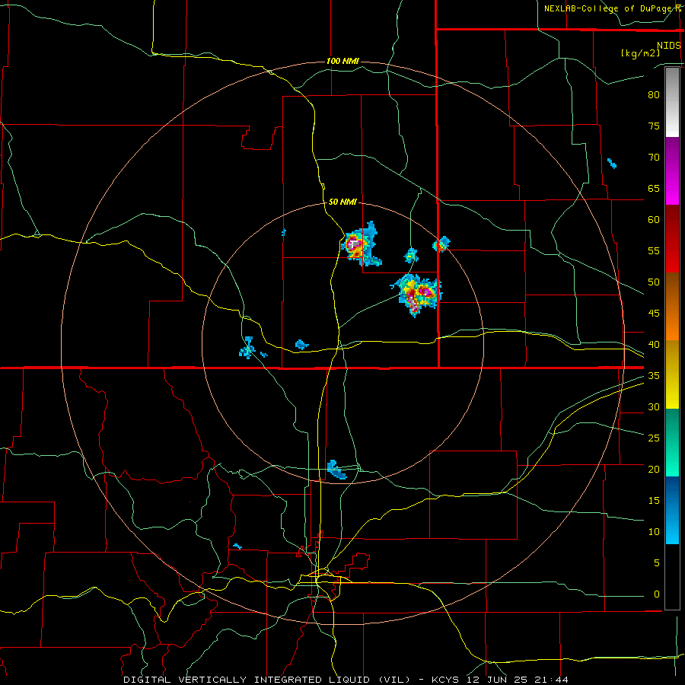The image size is (685, 685).
Task: Click the 0 value on the VIL scale
Action: [x=657, y=594]
